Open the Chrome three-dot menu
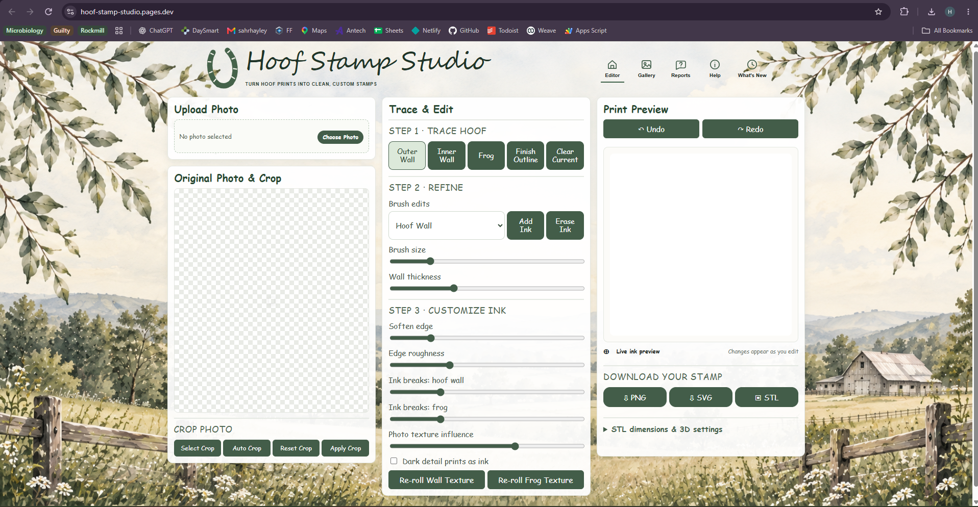Screen dimensions: 978x507 pos(968,12)
